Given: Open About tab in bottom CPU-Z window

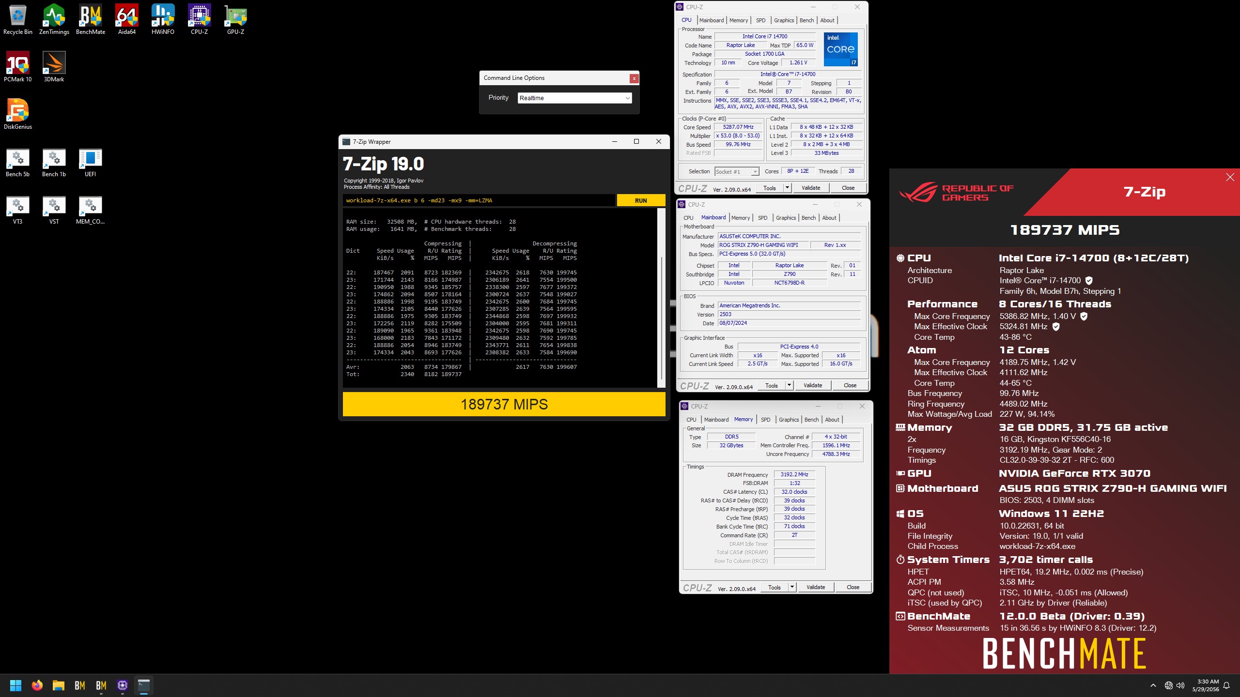Looking at the screenshot, I should click(x=832, y=420).
